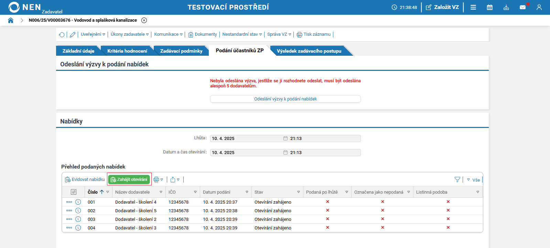
Task: Open the Datum podání column filter arrow
Action: 247,192
